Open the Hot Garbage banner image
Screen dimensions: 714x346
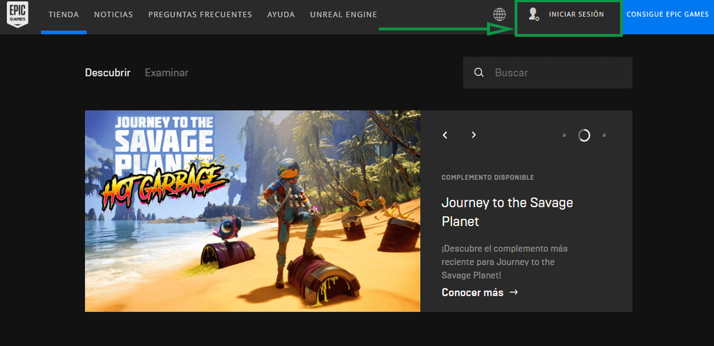(x=253, y=211)
